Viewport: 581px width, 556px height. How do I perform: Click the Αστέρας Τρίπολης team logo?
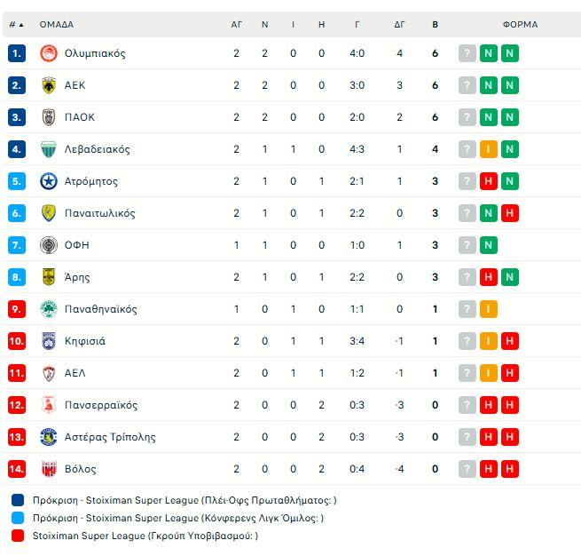point(49,437)
